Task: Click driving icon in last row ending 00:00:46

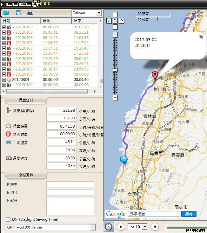Action: point(9,85)
